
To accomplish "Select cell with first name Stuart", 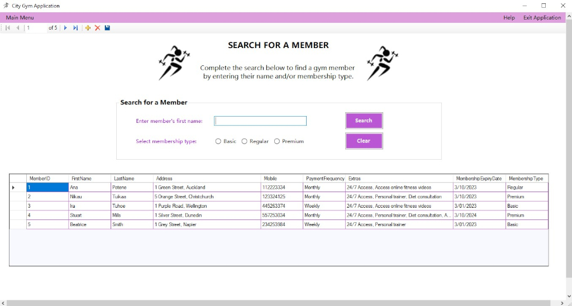I will (x=90, y=215).
